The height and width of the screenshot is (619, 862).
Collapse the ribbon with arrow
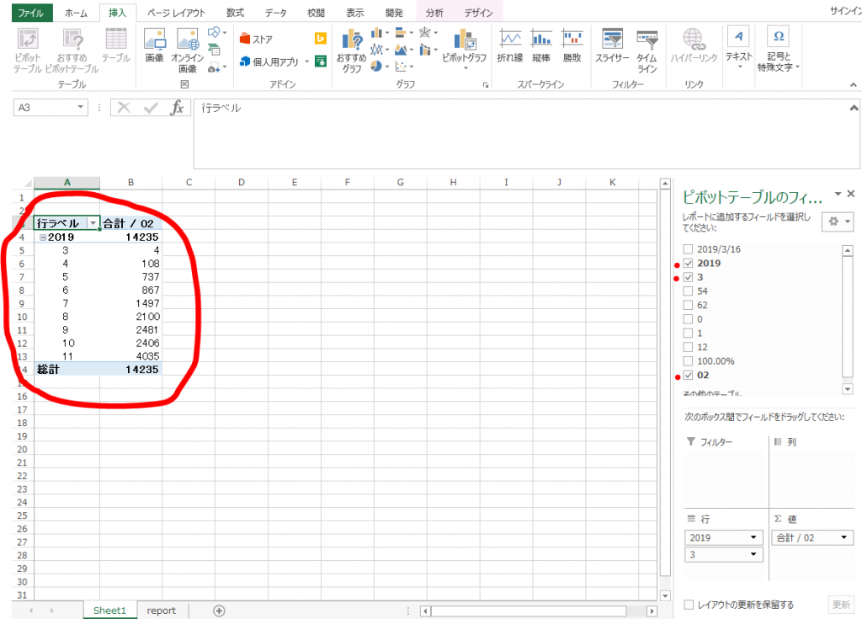point(854,85)
